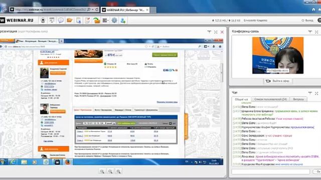Image resolution: width=321 pixels, height=180 pixels.
Task: Click the first zoom magnifier below presentation
Action: (x=102, y=171)
